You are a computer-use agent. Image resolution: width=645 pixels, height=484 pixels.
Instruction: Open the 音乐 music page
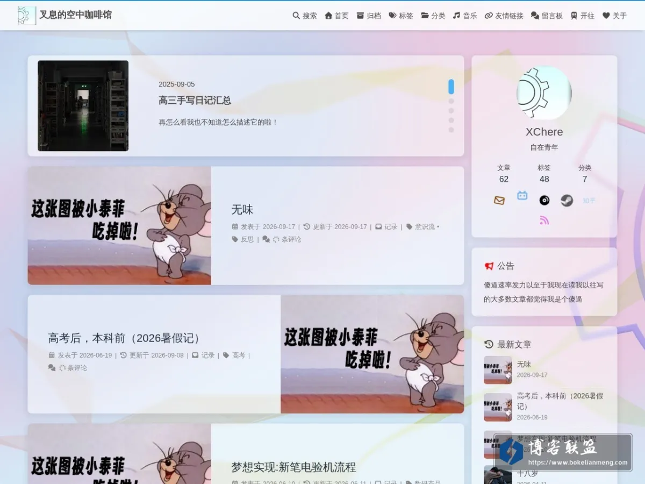pos(465,16)
